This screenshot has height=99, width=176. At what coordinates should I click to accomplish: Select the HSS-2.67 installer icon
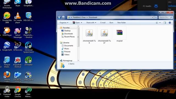point(29,16)
